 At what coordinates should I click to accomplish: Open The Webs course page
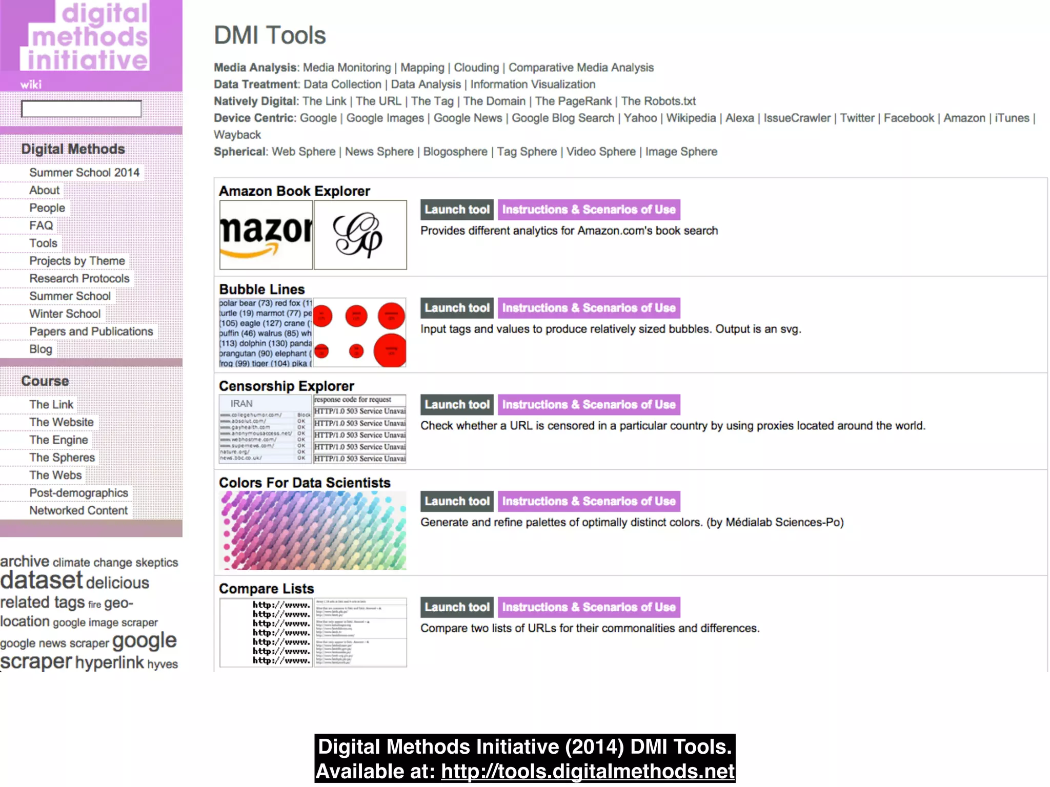[55, 475]
